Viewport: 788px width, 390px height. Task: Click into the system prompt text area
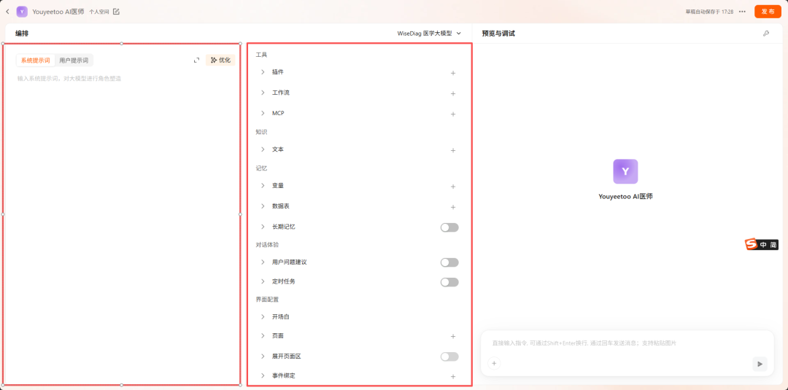pos(122,226)
